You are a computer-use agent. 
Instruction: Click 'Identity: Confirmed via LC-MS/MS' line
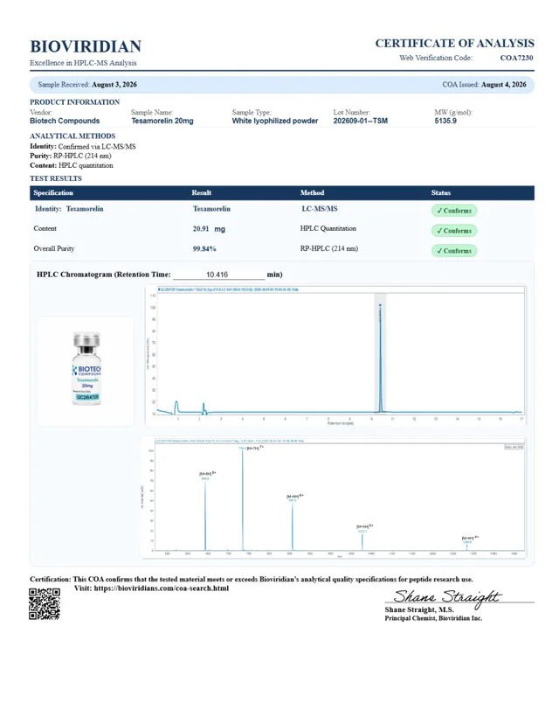(83, 146)
